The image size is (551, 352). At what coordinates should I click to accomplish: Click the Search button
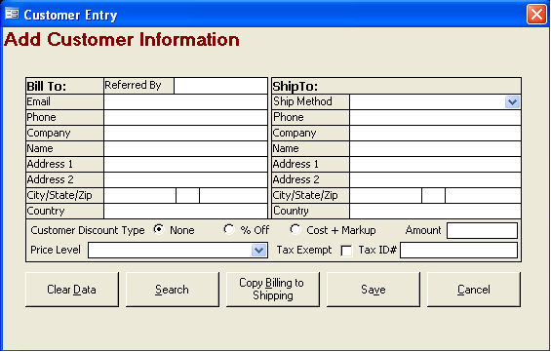(173, 290)
